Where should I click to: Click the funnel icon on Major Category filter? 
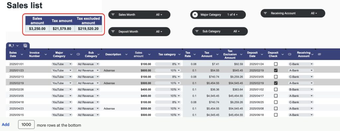click(x=195, y=15)
